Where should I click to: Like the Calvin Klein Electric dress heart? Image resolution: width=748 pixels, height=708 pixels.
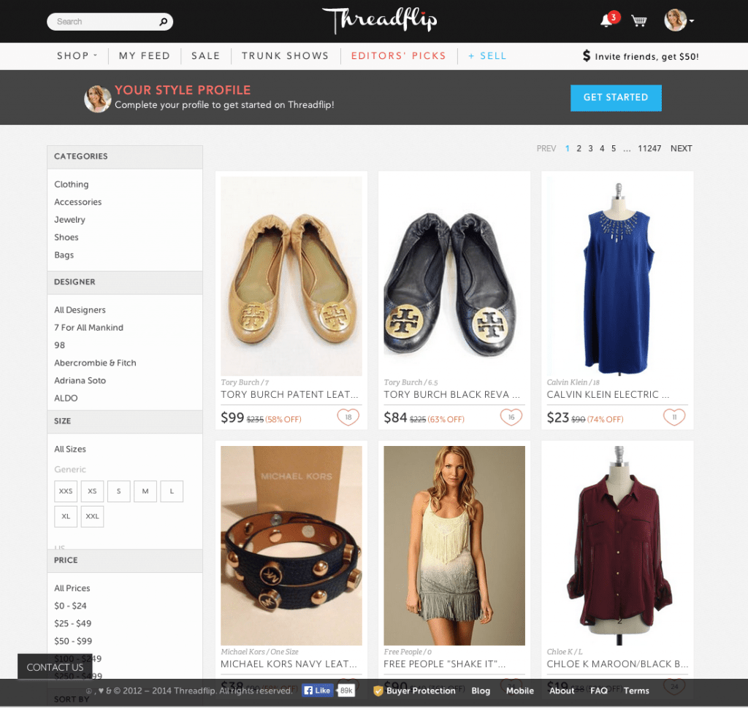click(x=674, y=418)
